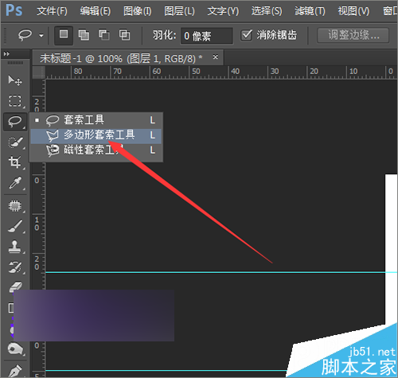Choose 多边形套索工具 from the flyout

[x=96, y=136]
